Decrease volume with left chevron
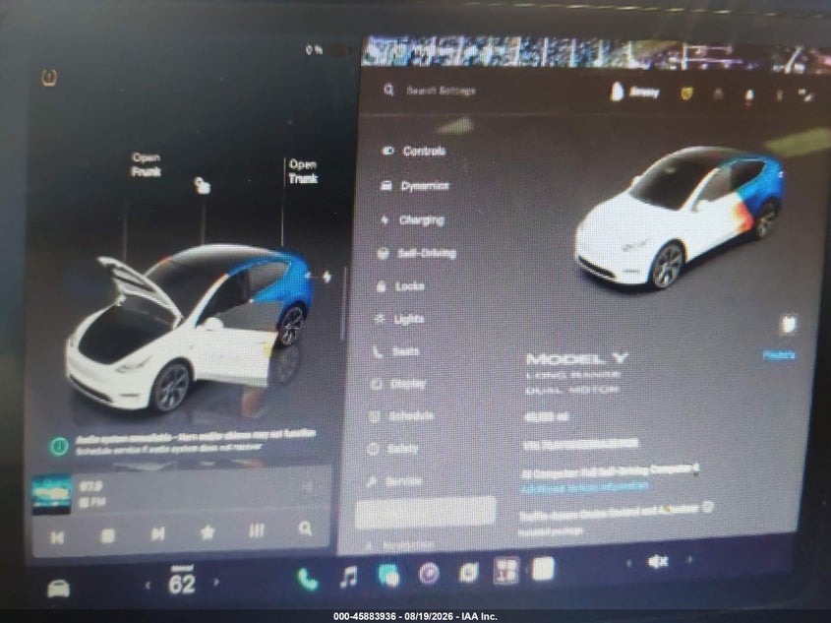This screenshot has height=623, width=831. (x=629, y=563)
